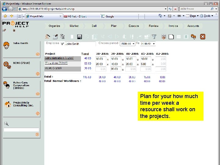The height and width of the screenshot is (165, 220).
Task: Click the save floppy disk icon
Action: click(79, 37)
